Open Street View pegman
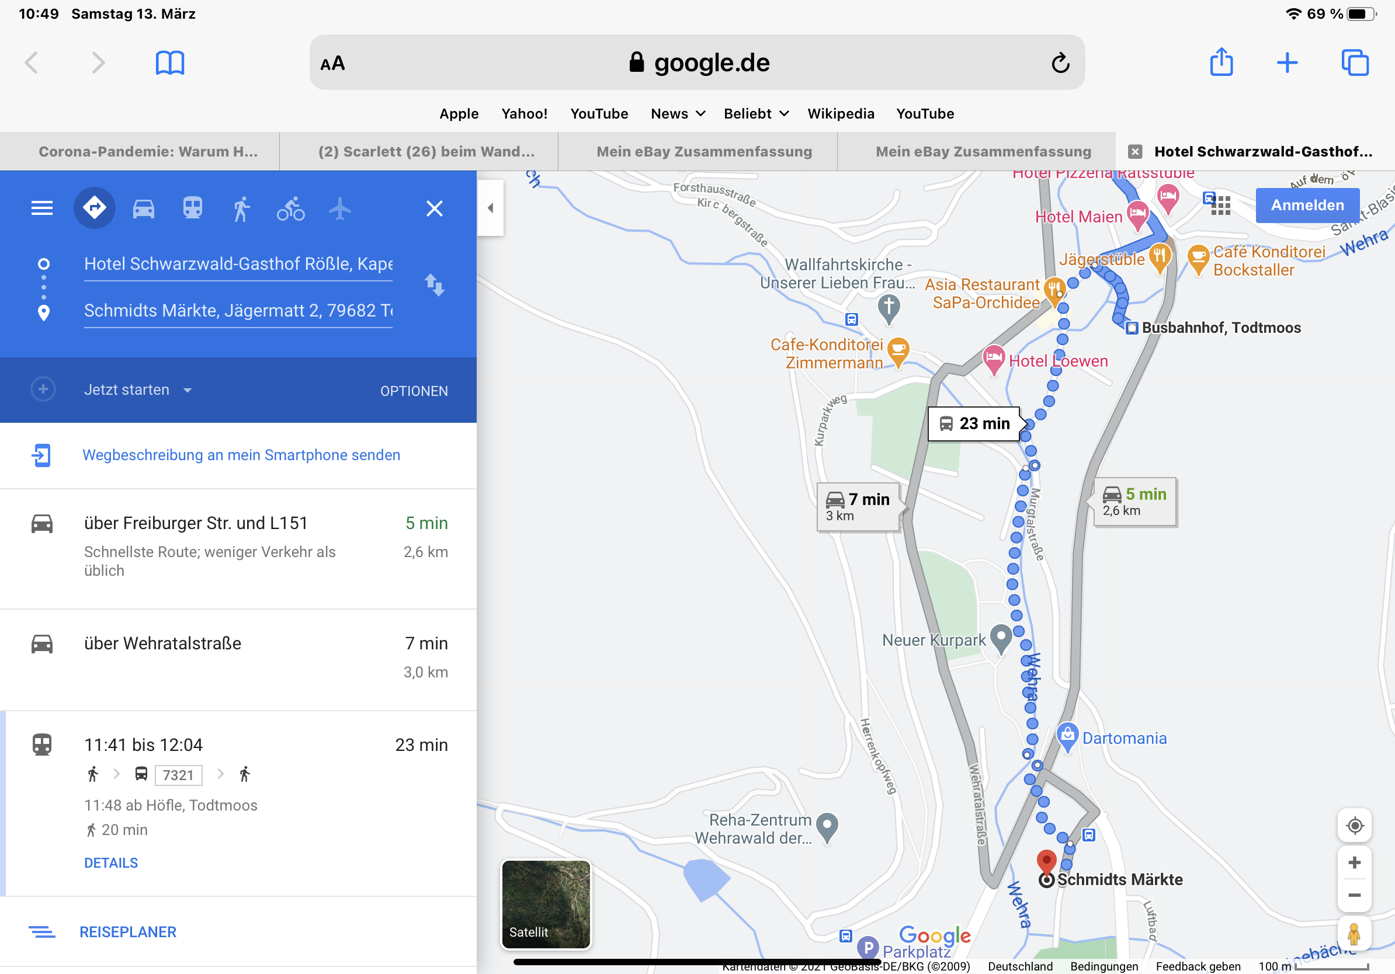1395x974 pixels. [1354, 934]
